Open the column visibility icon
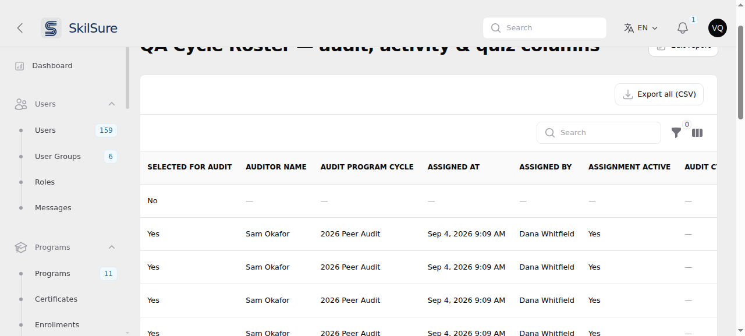The height and width of the screenshot is (336, 745). [x=697, y=133]
